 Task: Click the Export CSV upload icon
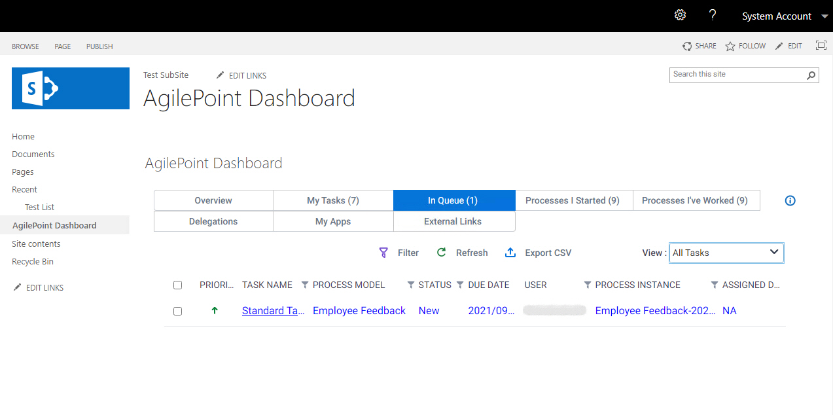(511, 253)
